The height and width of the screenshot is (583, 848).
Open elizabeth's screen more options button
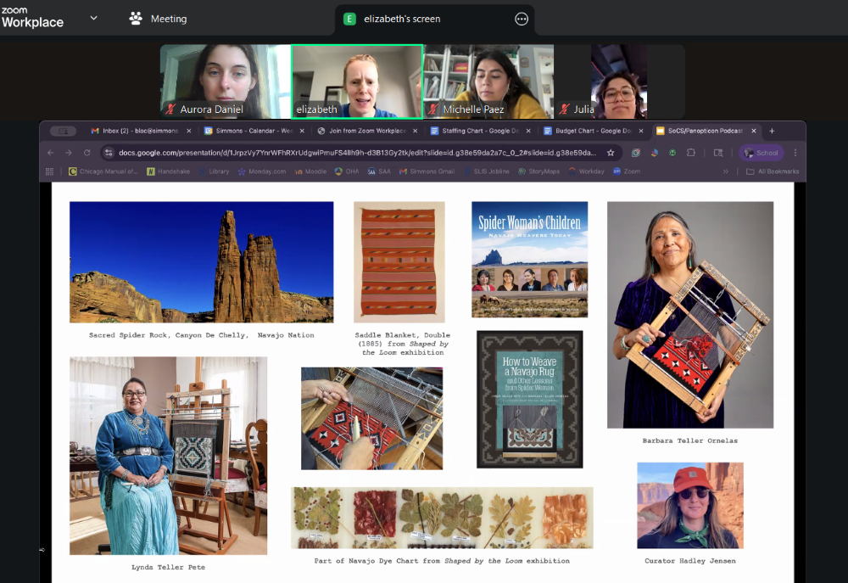(x=522, y=19)
